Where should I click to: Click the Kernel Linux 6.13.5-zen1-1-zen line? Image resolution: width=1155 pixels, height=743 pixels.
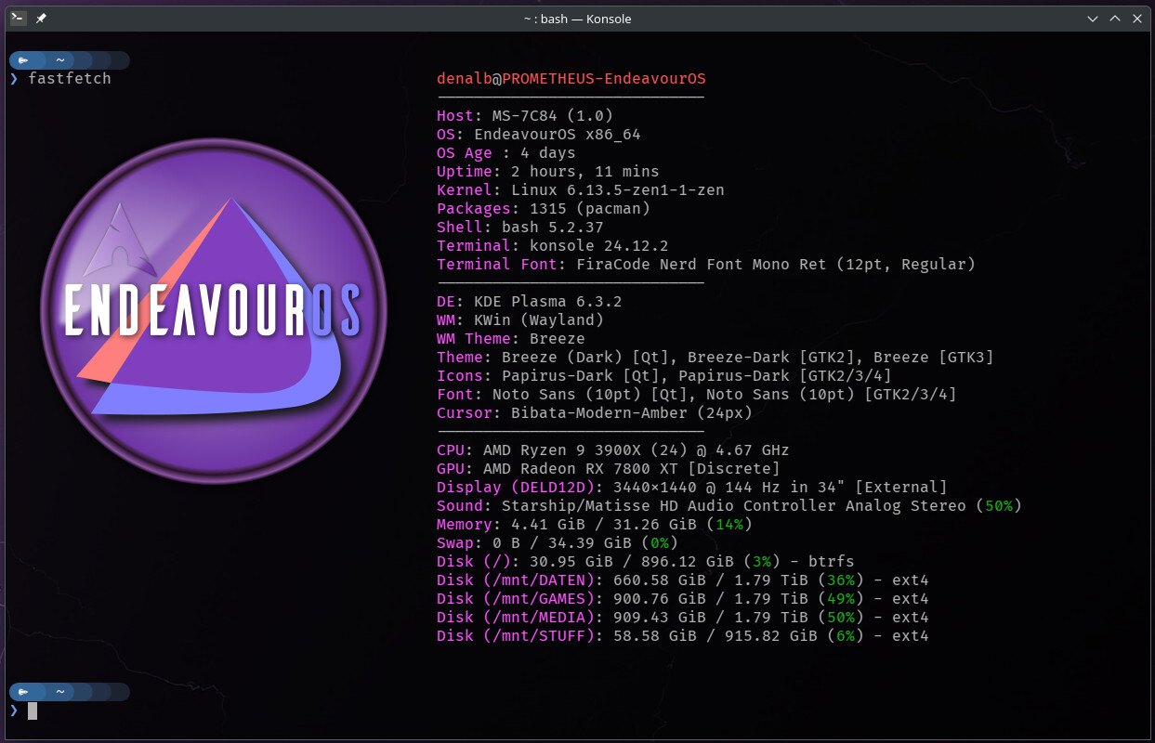(581, 190)
